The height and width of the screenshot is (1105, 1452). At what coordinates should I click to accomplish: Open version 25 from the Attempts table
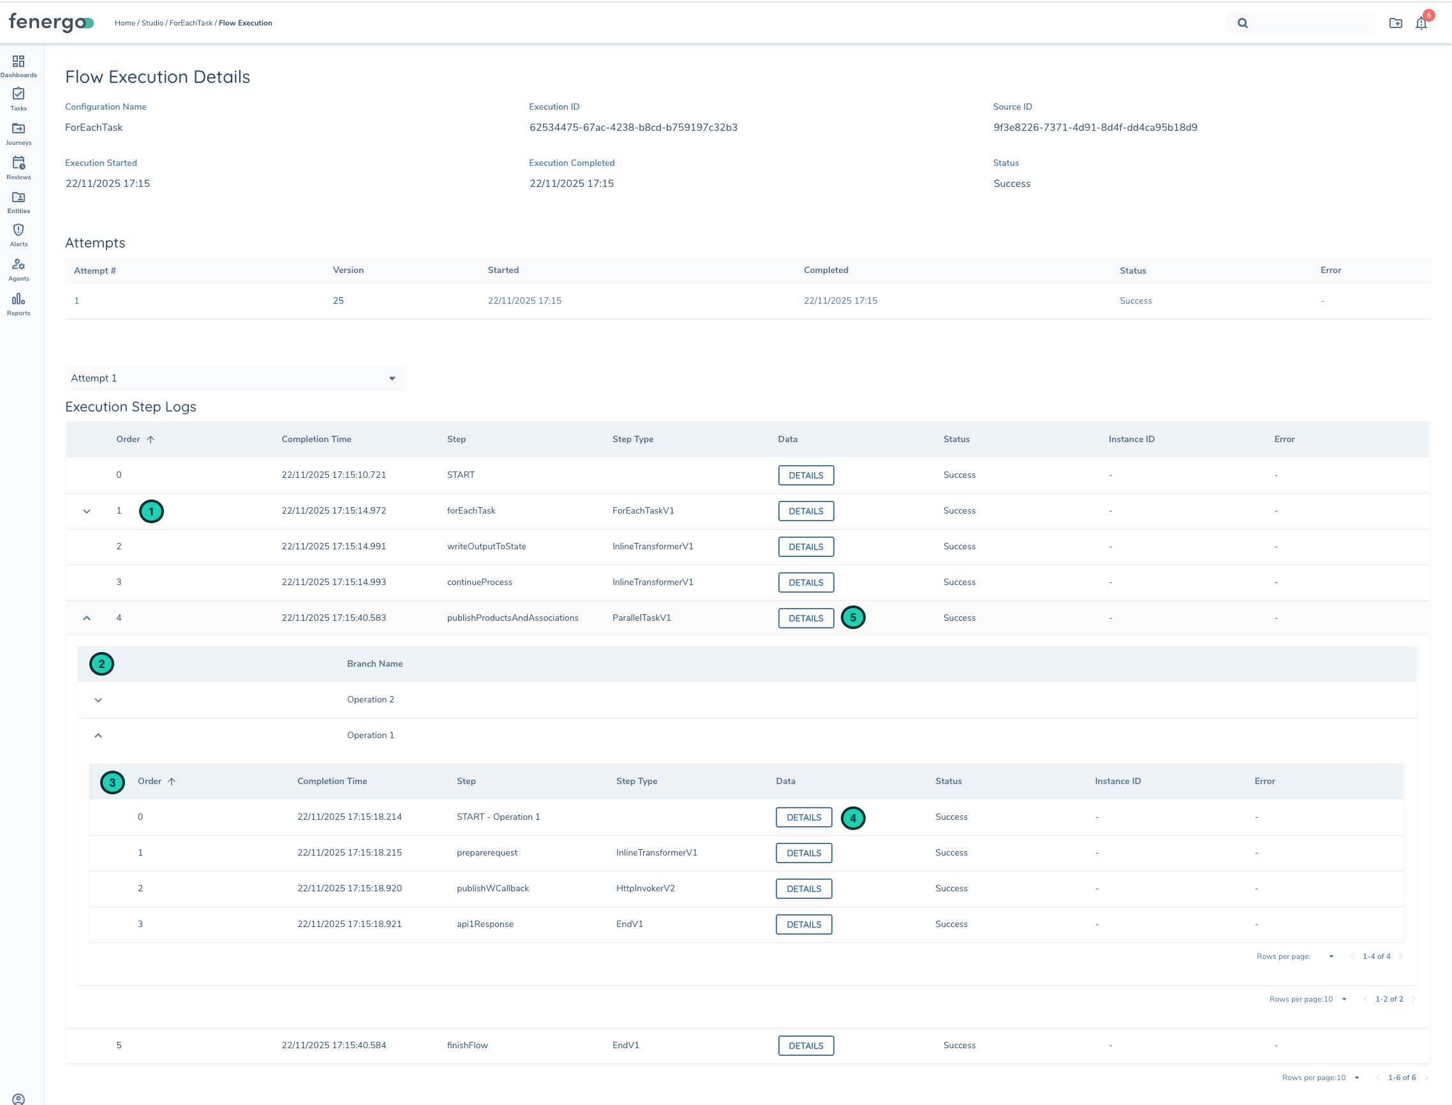point(339,300)
